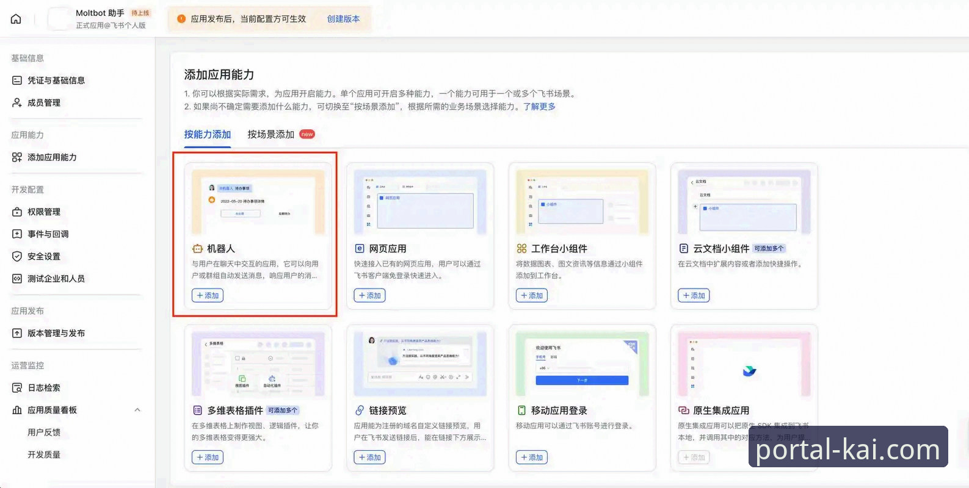Click the icon beside 网页应用 title
969x488 pixels.
[360, 249]
